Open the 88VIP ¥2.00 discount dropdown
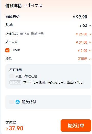The image size is (92, 134). 90,51
